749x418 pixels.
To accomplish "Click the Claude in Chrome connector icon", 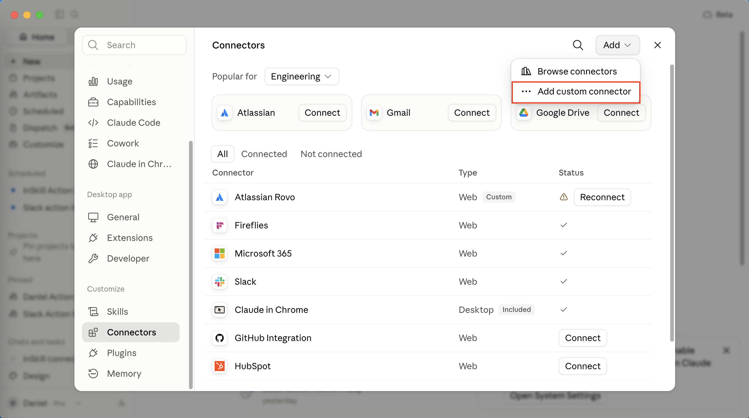I will click(220, 310).
